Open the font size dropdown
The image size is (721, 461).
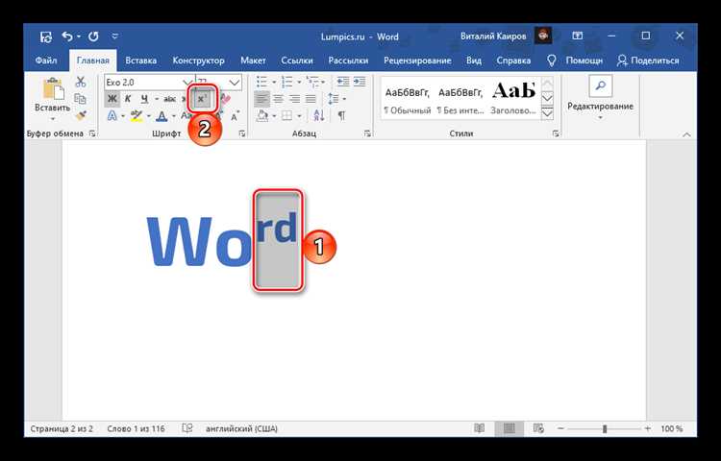pyautogui.click(x=235, y=83)
